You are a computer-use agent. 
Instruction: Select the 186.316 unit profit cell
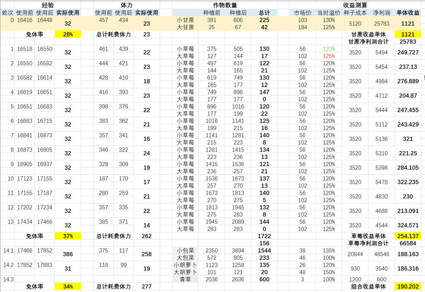[408, 268]
